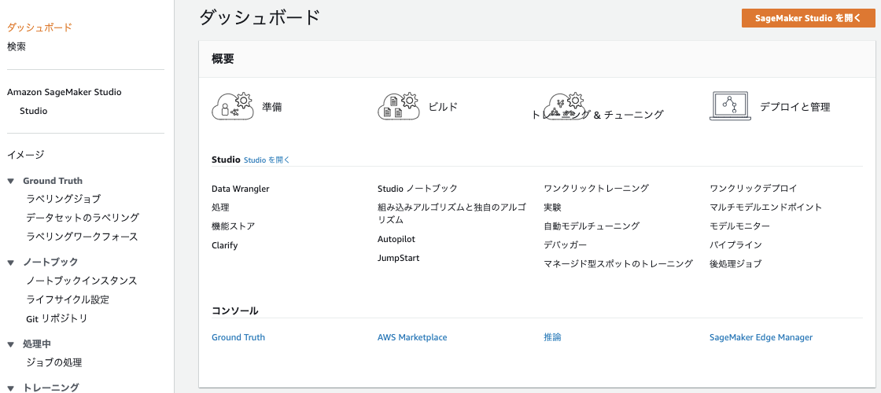Image resolution: width=881 pixels, height=393 pixels.
Task: Open ラベリングジョブ in the sidebar
Action: click(x=64, y=199)
